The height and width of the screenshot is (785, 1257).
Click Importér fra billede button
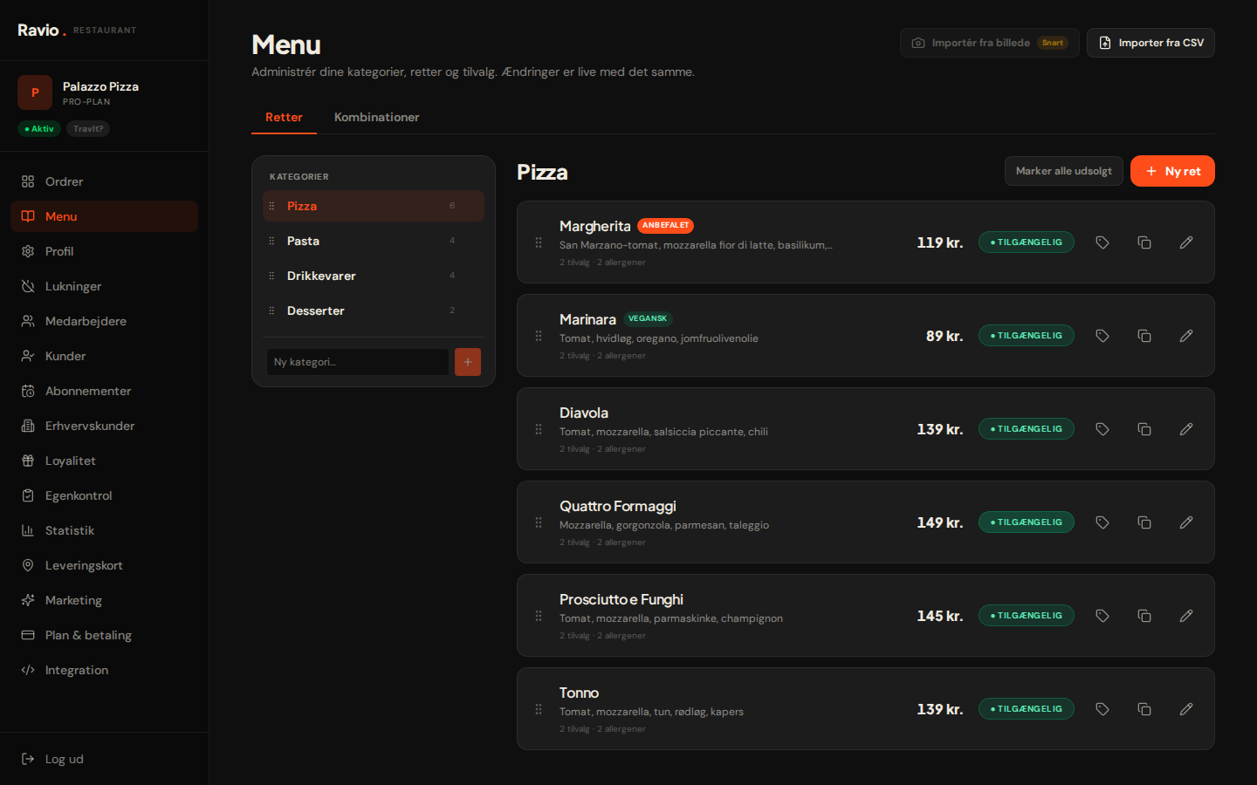pyautogui.click(x=989, y=43)
